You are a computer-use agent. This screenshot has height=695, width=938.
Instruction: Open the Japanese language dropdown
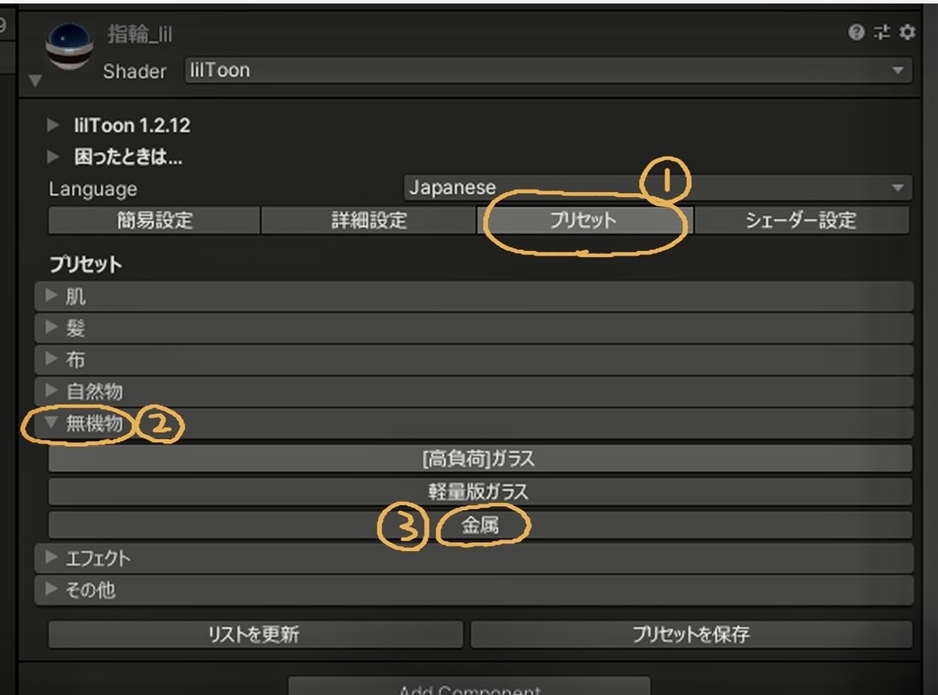click(x=660, y=188)
